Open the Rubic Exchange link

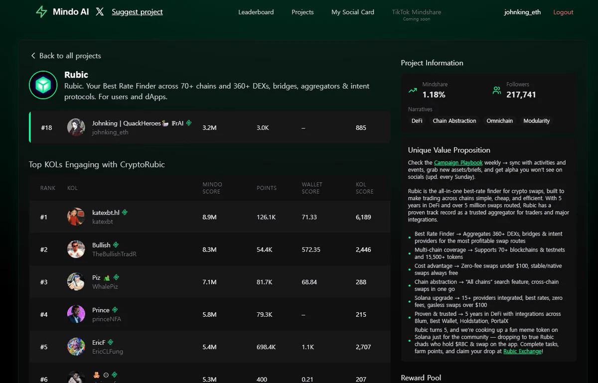522,351
